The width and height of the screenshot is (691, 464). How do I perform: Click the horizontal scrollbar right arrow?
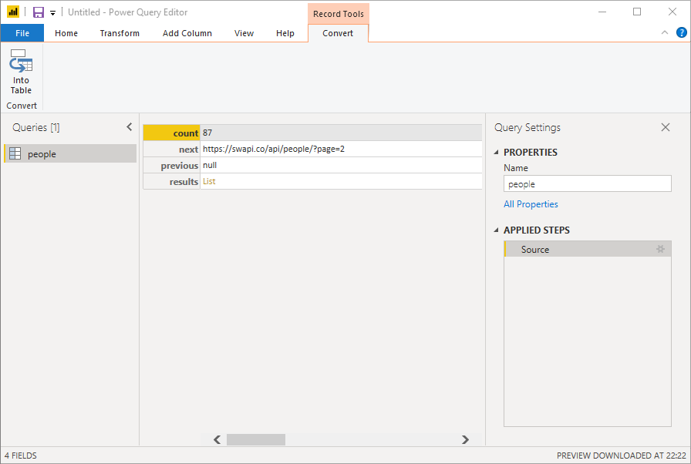coord(465,439)
